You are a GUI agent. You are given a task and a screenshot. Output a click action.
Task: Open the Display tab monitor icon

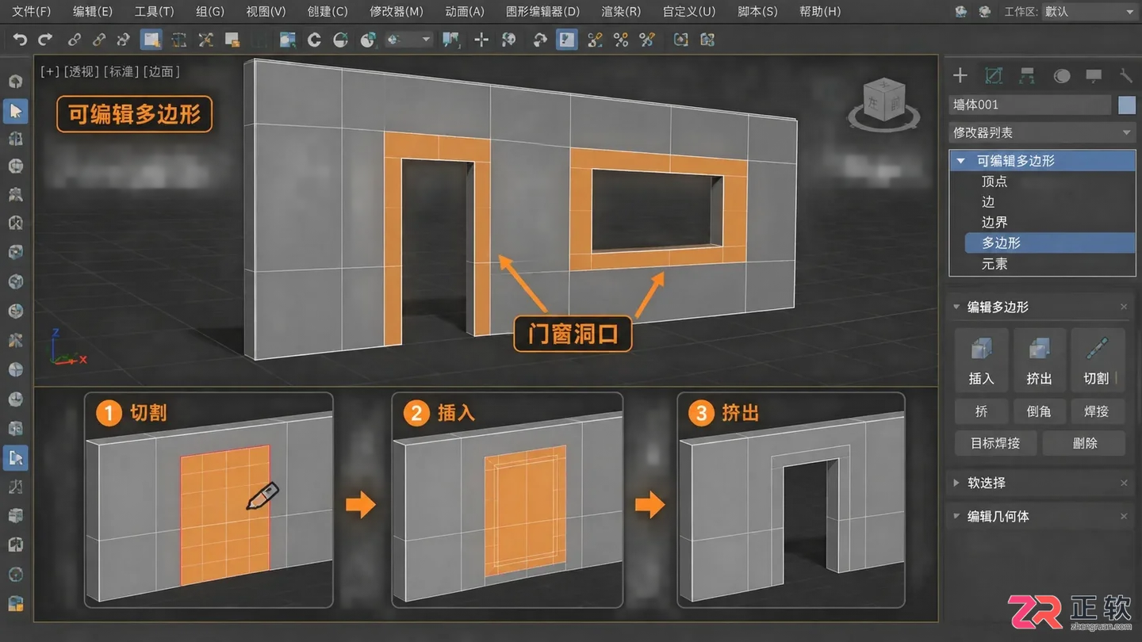1094,75
